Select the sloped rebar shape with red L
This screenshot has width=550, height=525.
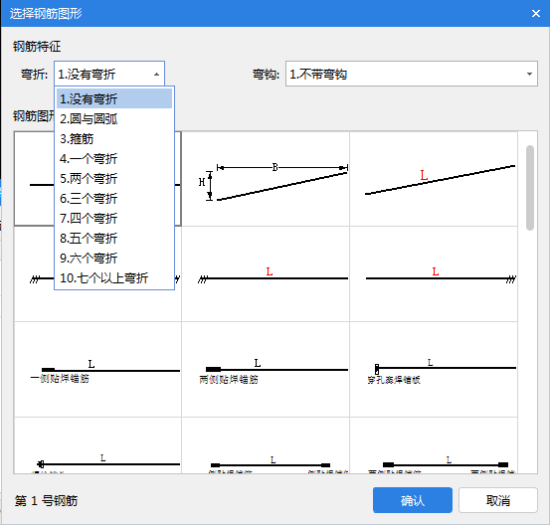coord(434,179)
